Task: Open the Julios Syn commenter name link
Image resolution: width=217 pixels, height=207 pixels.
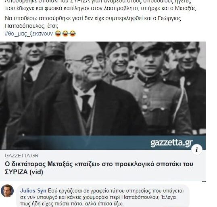Action: 33,191
